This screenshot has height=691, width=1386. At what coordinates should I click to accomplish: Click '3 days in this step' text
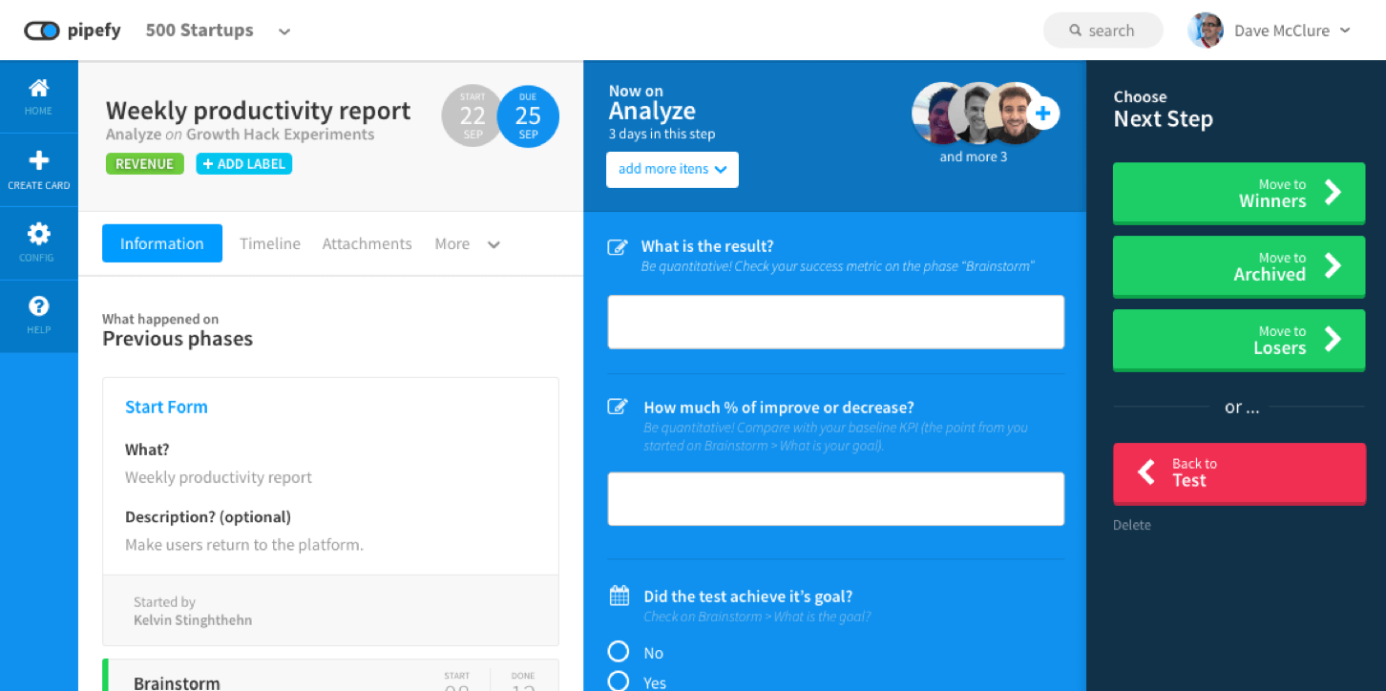662,134
